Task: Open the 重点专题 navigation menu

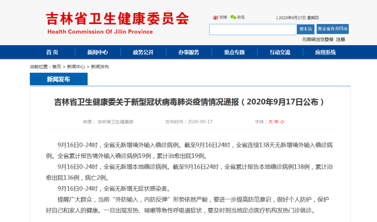Action: [234, 52]
